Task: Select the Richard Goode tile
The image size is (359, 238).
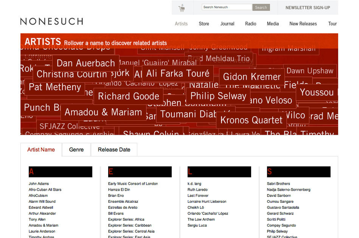Action: 129,96
